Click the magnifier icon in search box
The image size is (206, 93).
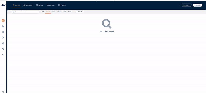pos(14,12)
